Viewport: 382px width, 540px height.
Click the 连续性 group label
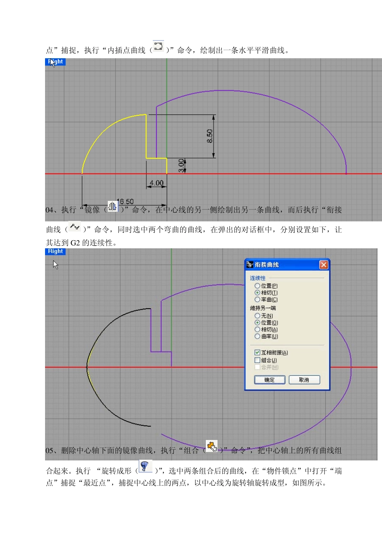pos(258,278)
